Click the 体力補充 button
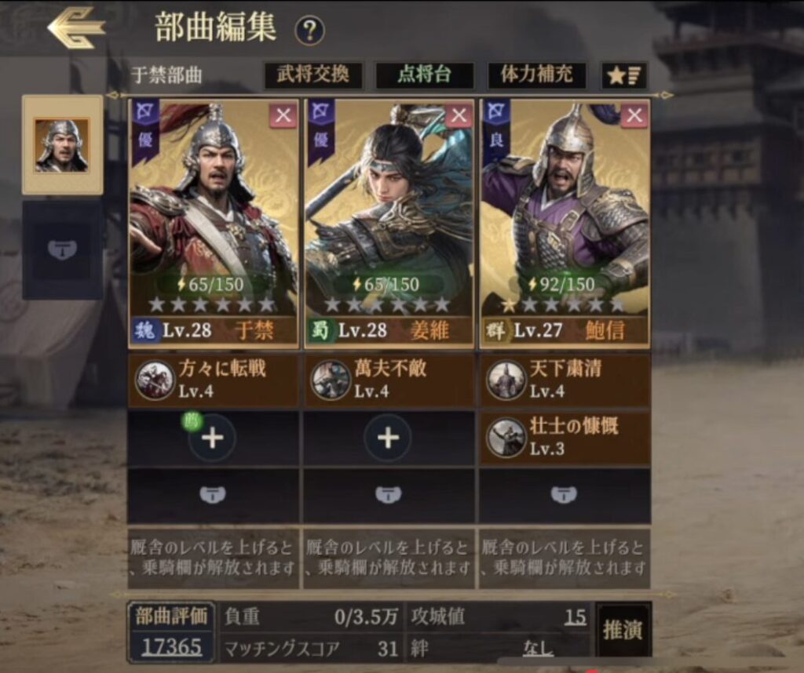The height and width of the screenshot is (673, 804). coord(536,75)
